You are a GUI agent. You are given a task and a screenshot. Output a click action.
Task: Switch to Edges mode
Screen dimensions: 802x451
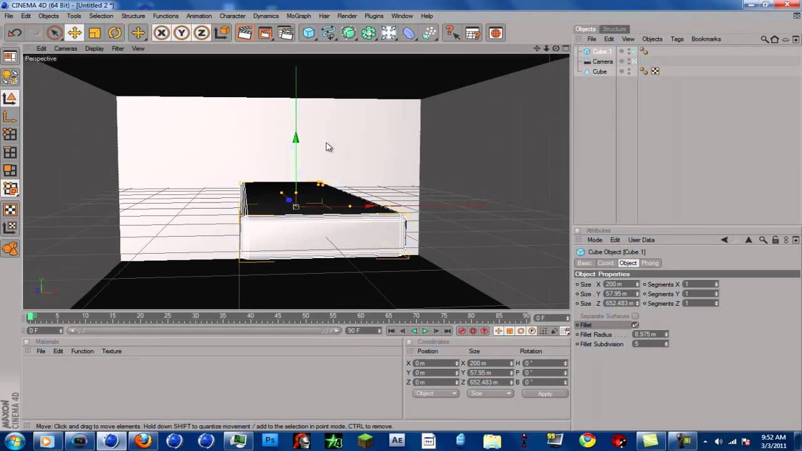10,152
